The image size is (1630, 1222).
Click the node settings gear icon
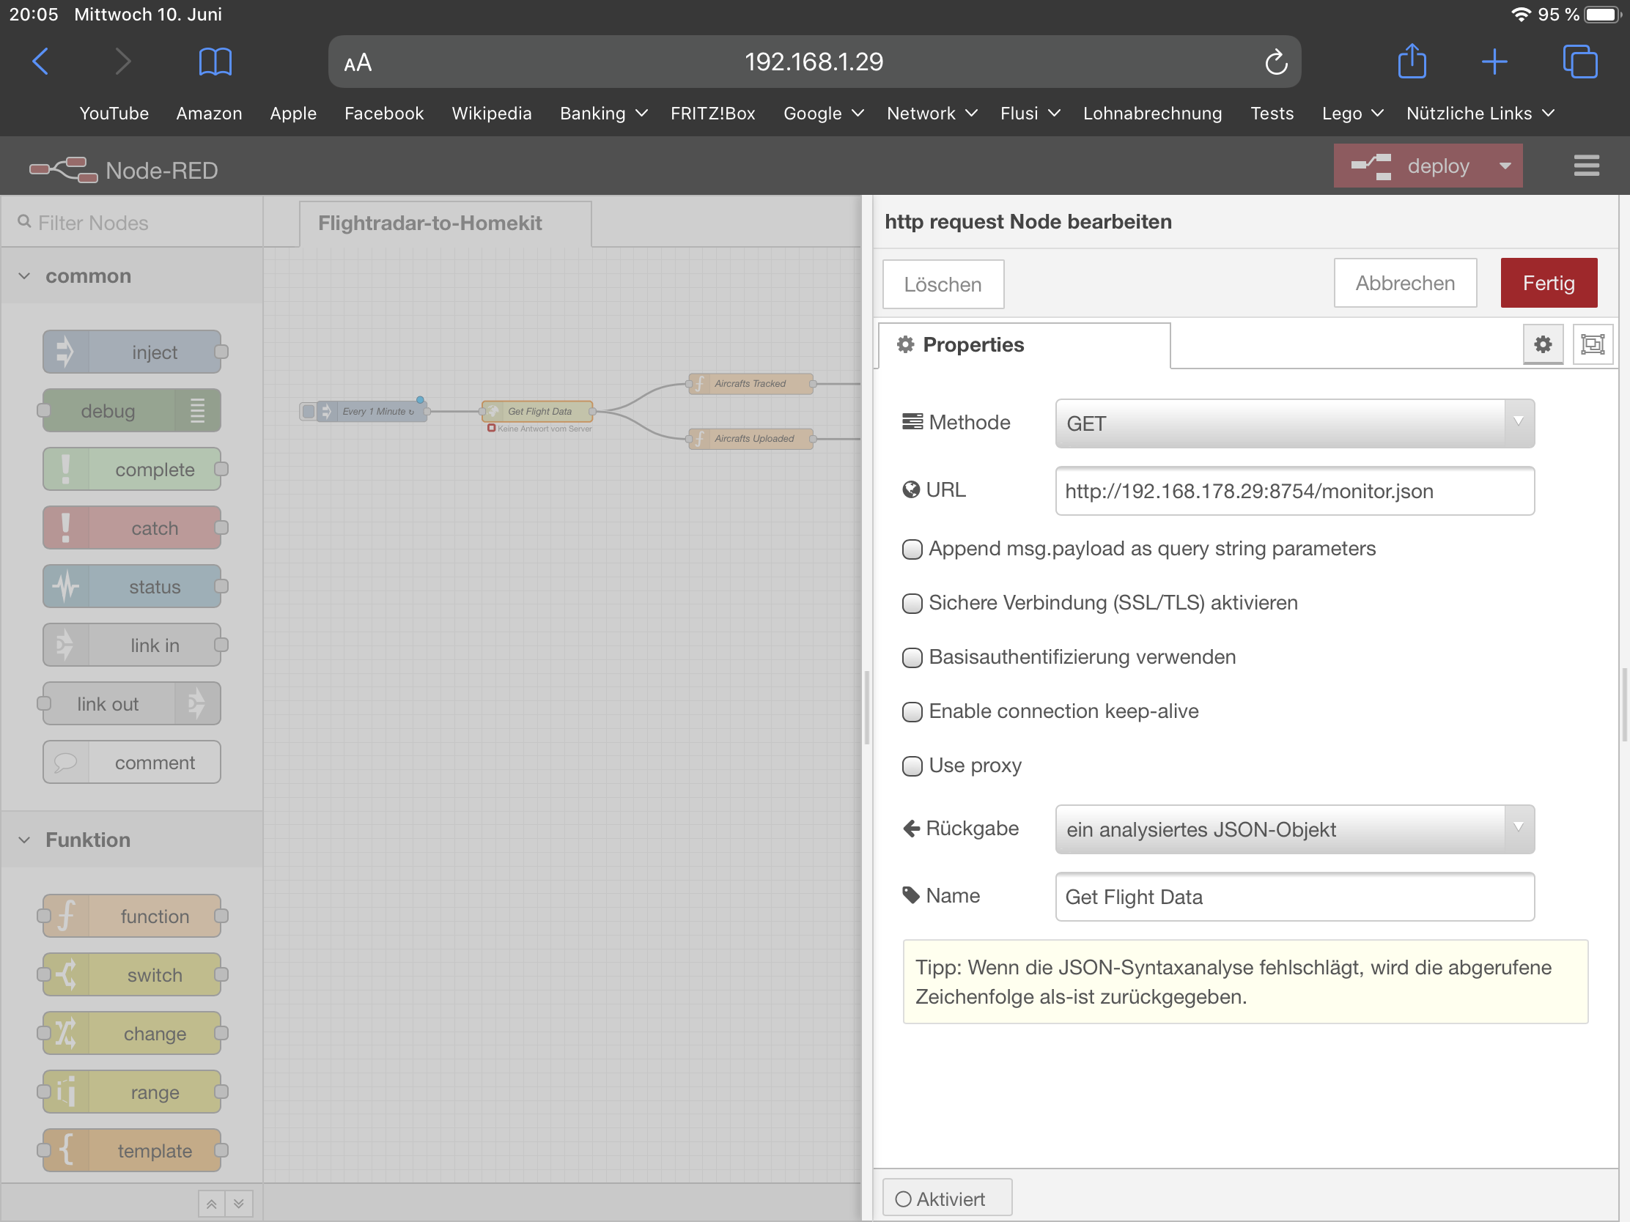1542,344
